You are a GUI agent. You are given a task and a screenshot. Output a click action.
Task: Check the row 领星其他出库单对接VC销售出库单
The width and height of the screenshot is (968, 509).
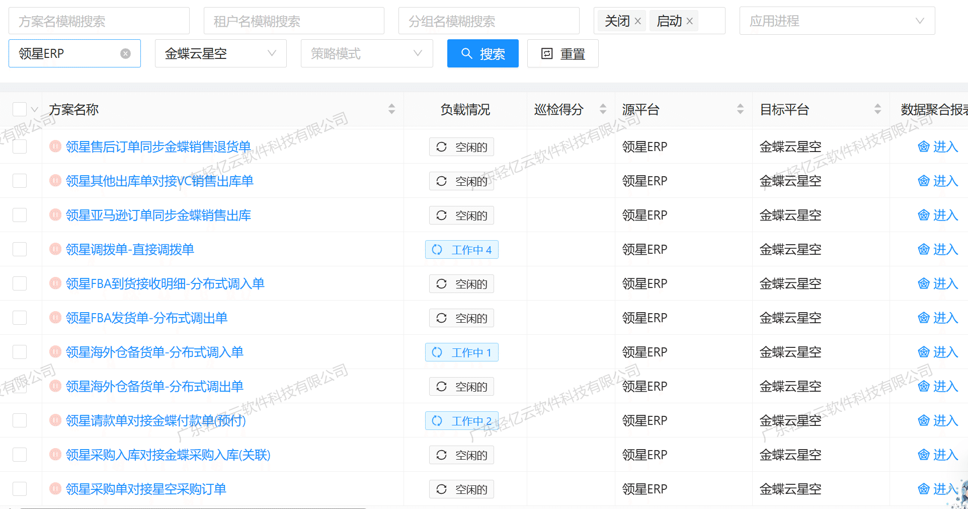[20, 181]
